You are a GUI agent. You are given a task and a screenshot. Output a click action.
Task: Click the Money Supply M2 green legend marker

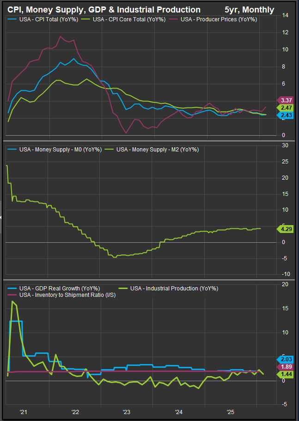coord(110,150)
